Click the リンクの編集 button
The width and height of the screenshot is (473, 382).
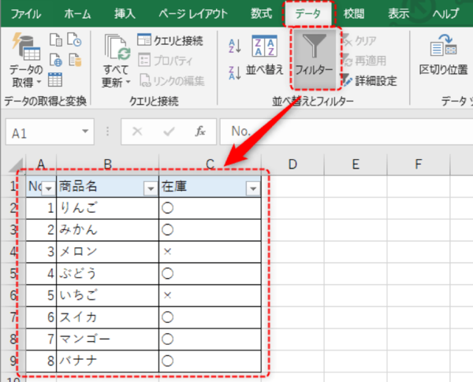tap(172, 80)
